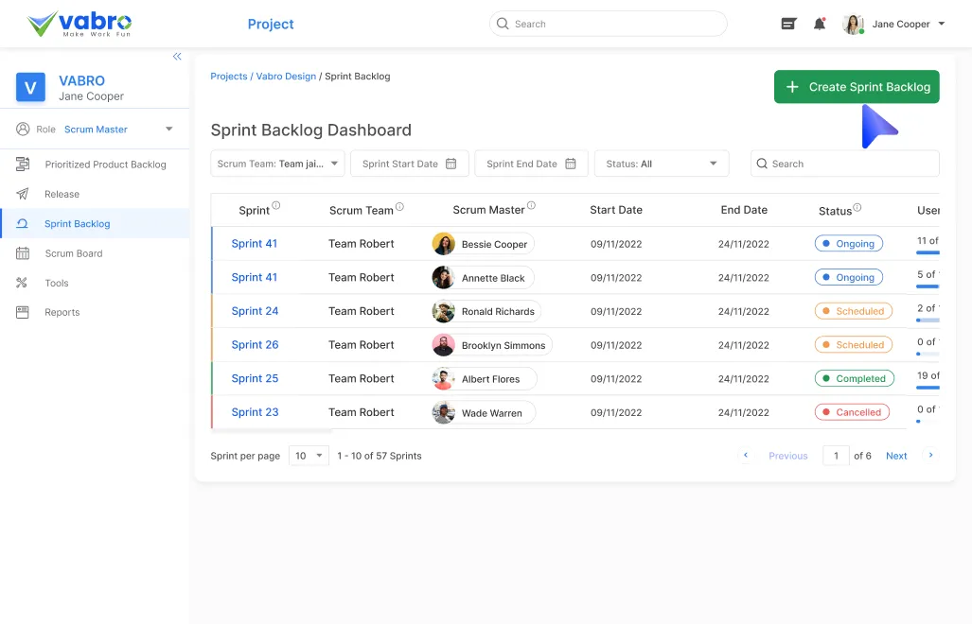Open the notifications bell
Image resolution: width=972 pixels, height=624 pixels.
tap(820, 23)
